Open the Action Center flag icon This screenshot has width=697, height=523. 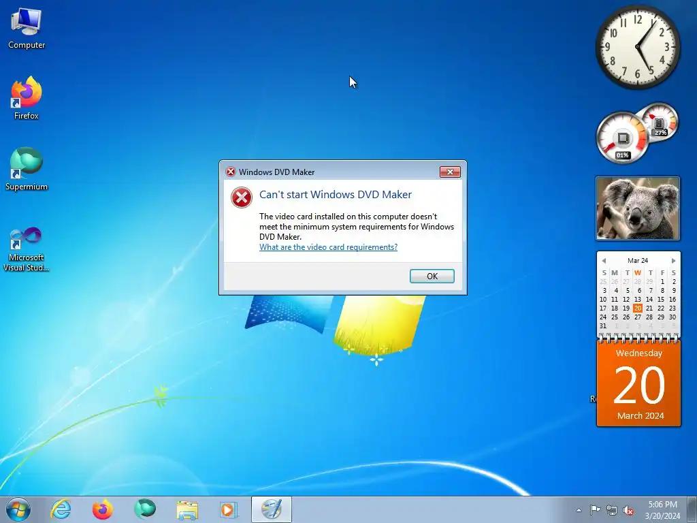pos(595,510)
